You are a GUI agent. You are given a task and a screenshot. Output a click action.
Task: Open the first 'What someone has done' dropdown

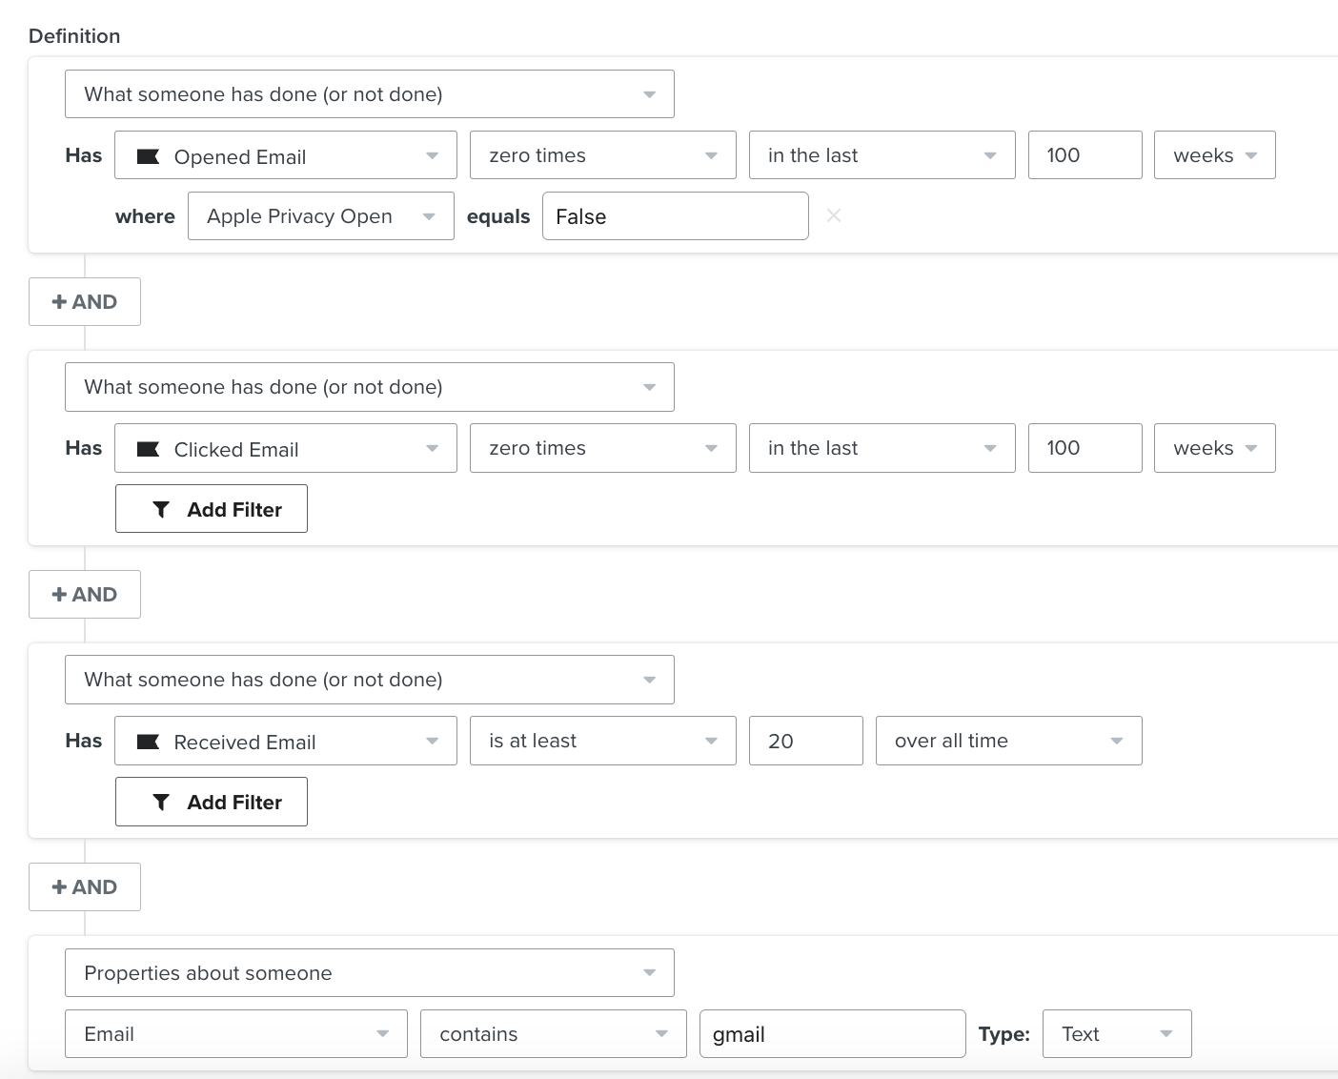click(x=369, y=93)
